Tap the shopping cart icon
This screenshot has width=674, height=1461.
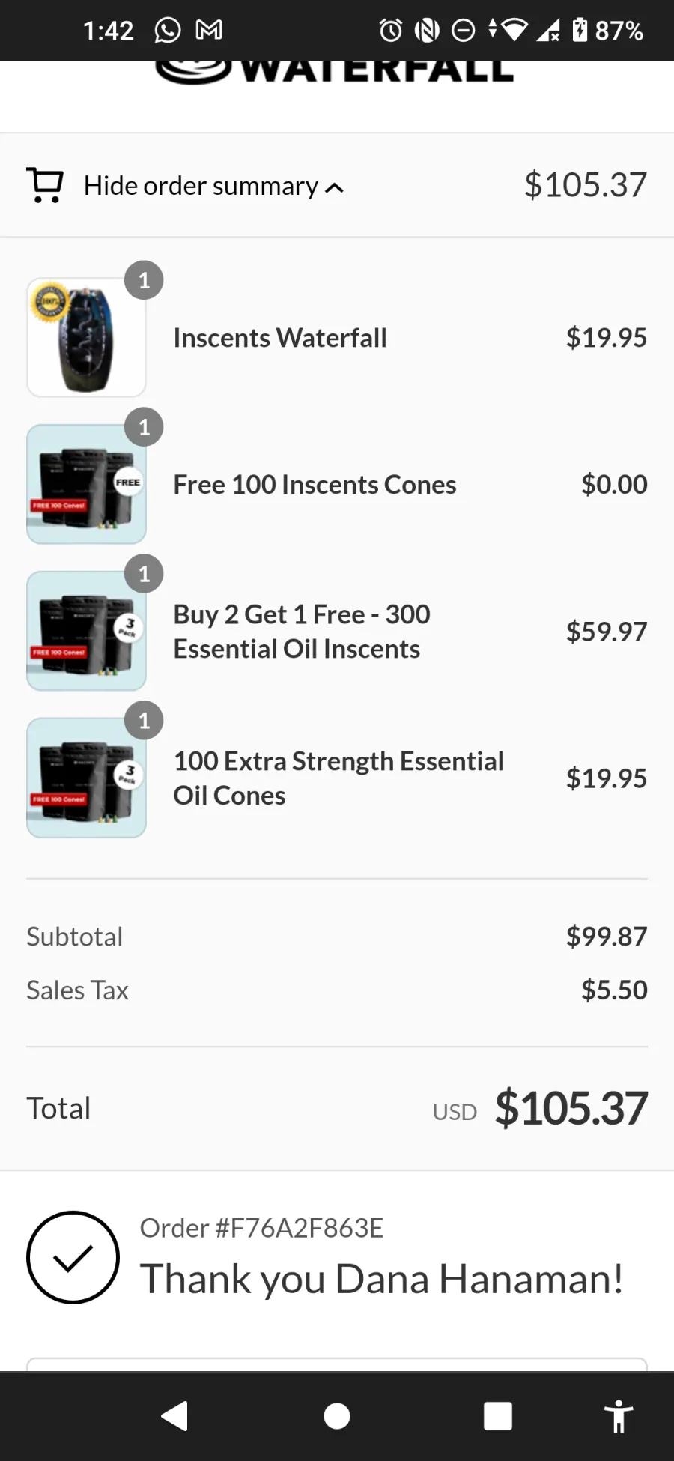coord(45,185)
